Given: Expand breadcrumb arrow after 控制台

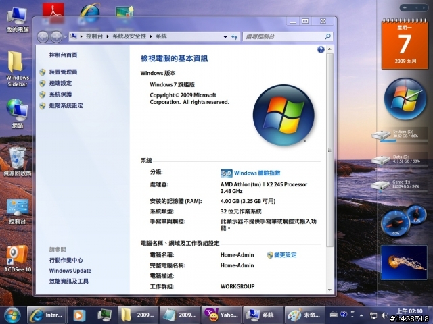Looking at the screenshot, I should [x=108, y=36].
